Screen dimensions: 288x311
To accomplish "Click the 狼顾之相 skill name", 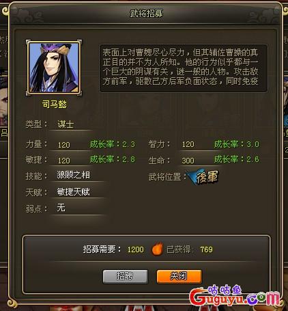I will click(73, 175).
